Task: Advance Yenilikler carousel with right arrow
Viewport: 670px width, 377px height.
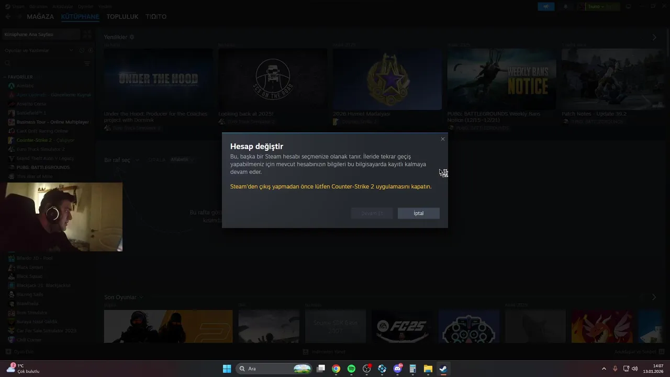Action: 654,37
